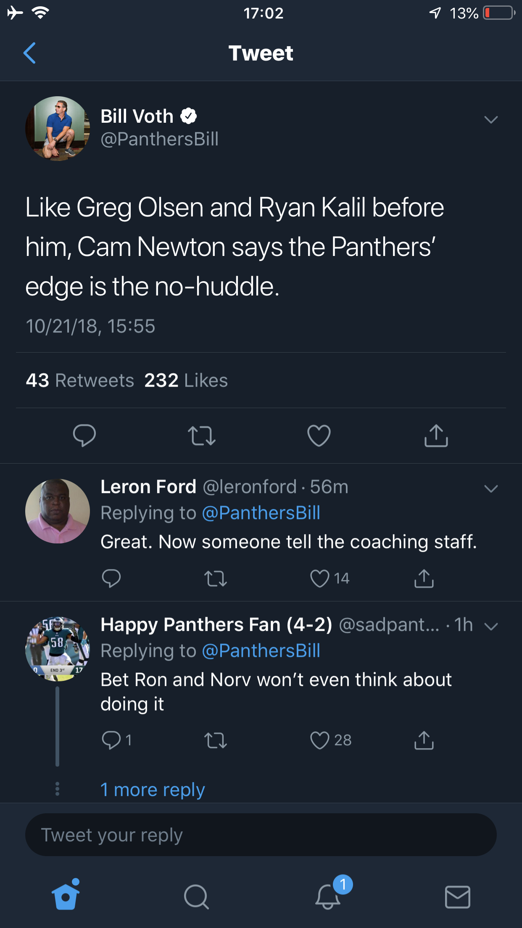The image size is (522, 928).
Task: Open options chevron on Happy Panthers Fan's reply
Action: pos(490,626)
